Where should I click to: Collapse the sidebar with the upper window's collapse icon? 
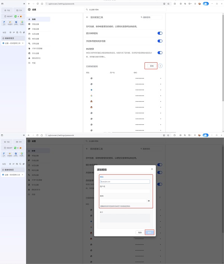(x=24, y=4)
